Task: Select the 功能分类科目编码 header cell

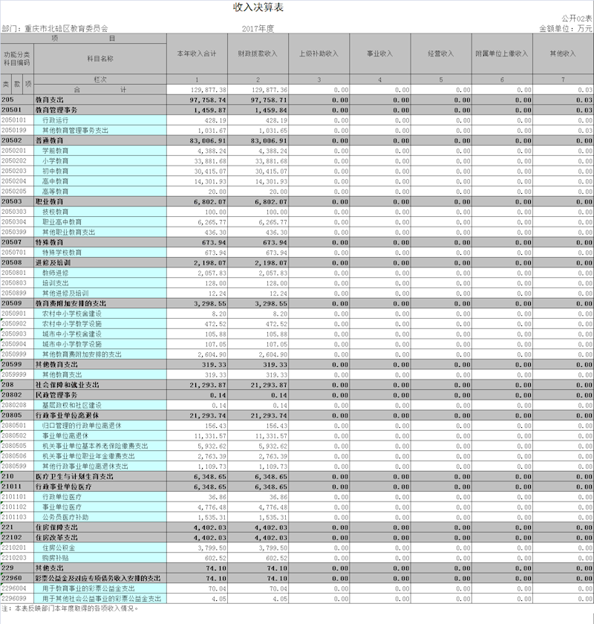Action: coord(17,59)
